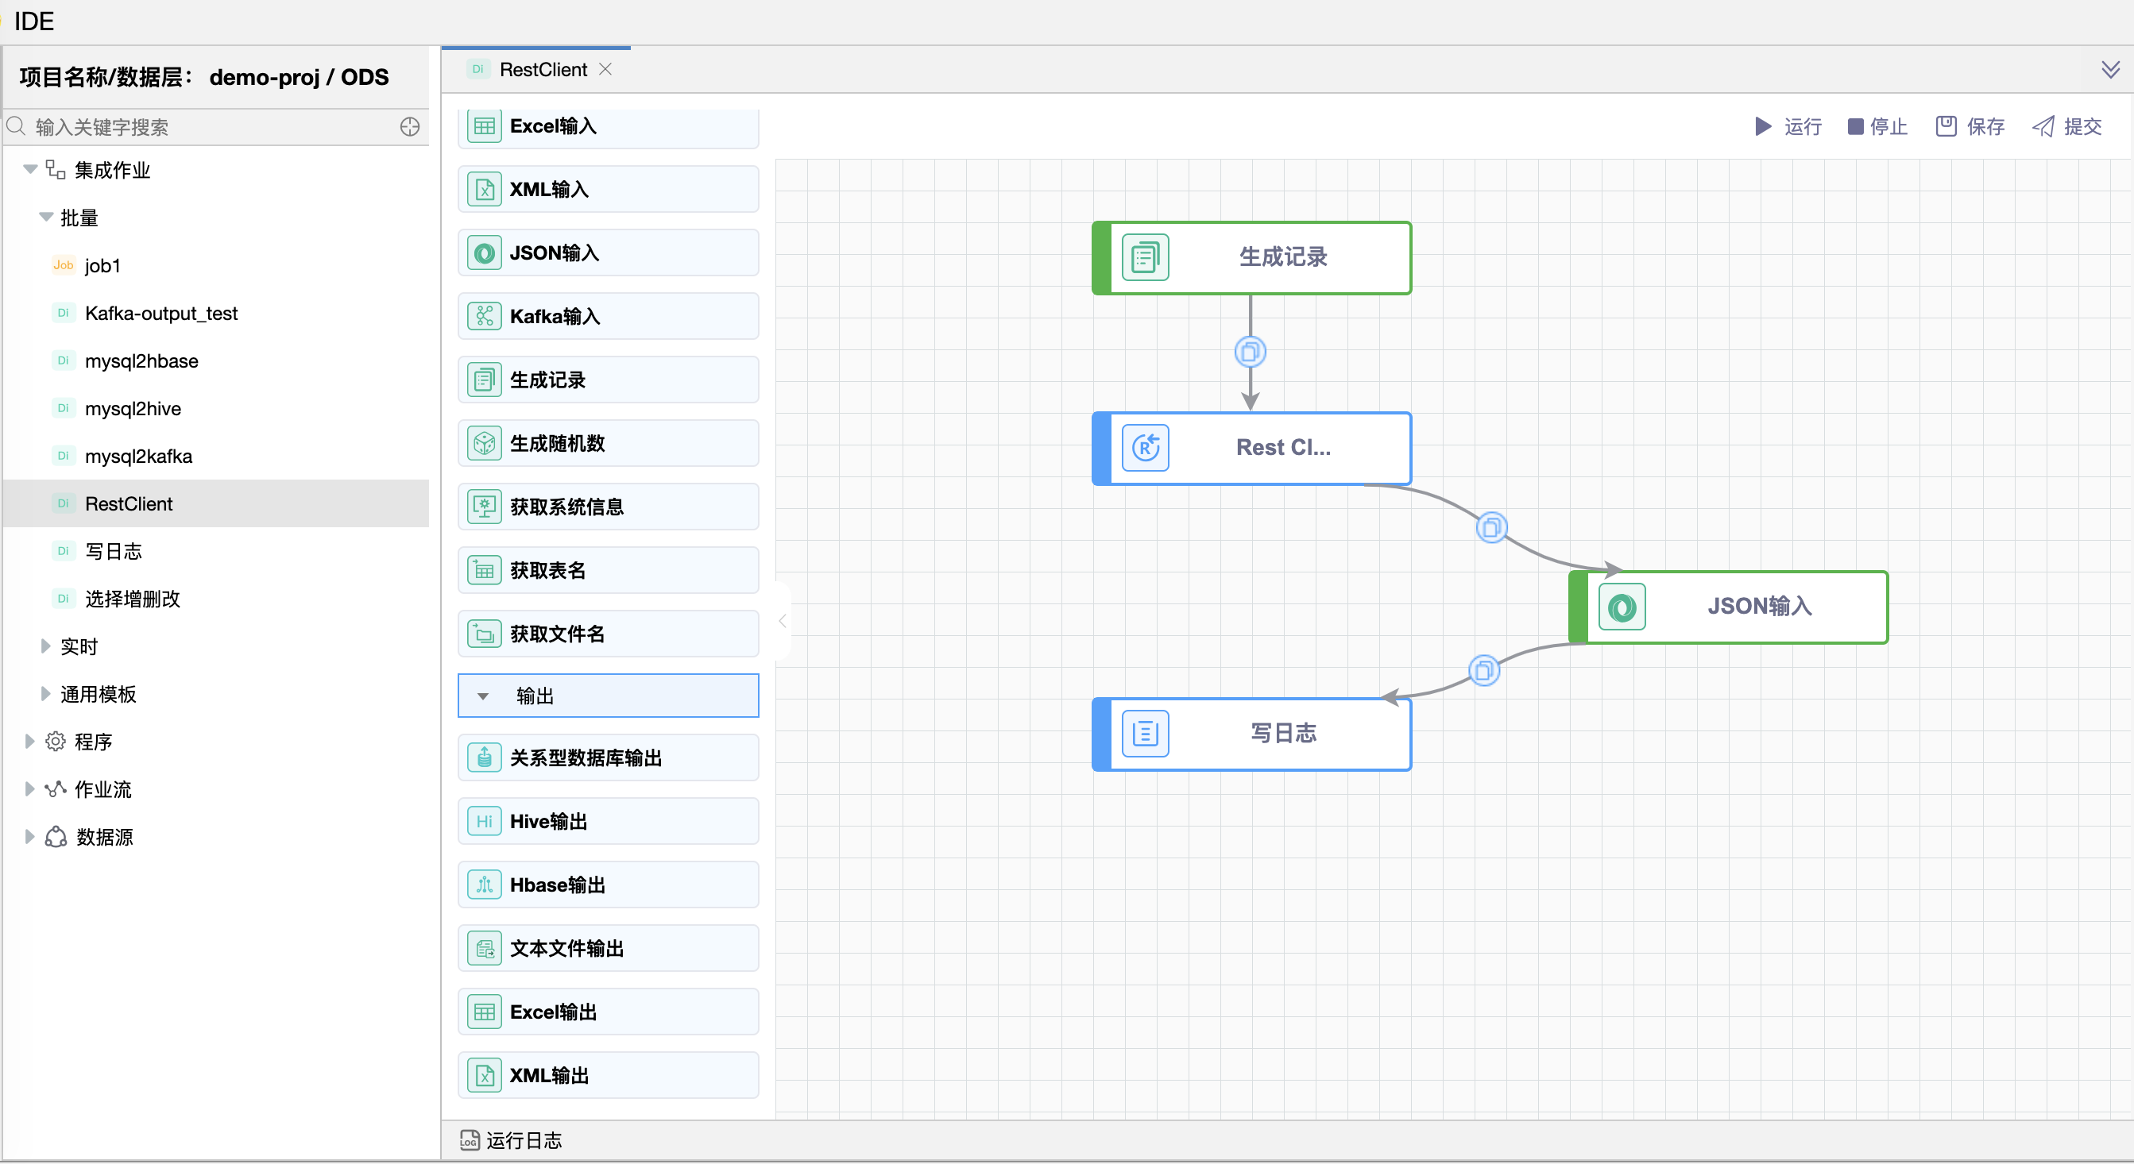Image resolution: width=2134 pixels, height=1164 pixels.
Task: Click the Kafka输入 component icon in palette
Action: pyautogui.click(x=484, y=316)
